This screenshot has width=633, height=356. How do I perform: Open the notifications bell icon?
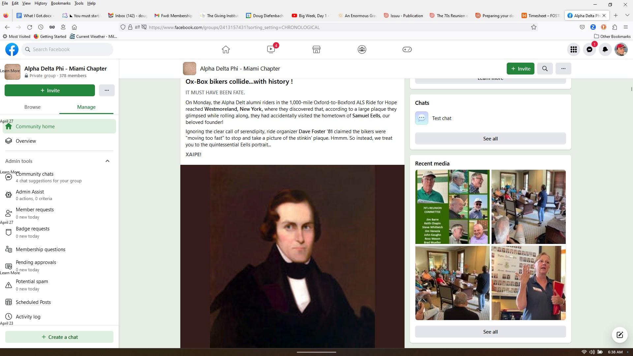click(605, 49)
